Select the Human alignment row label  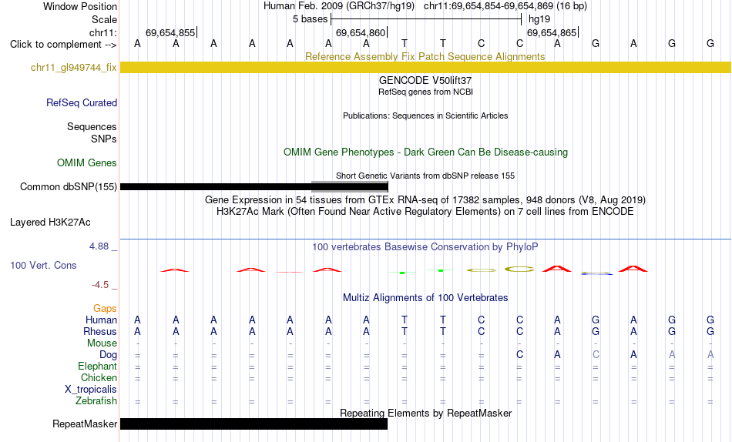101,320
